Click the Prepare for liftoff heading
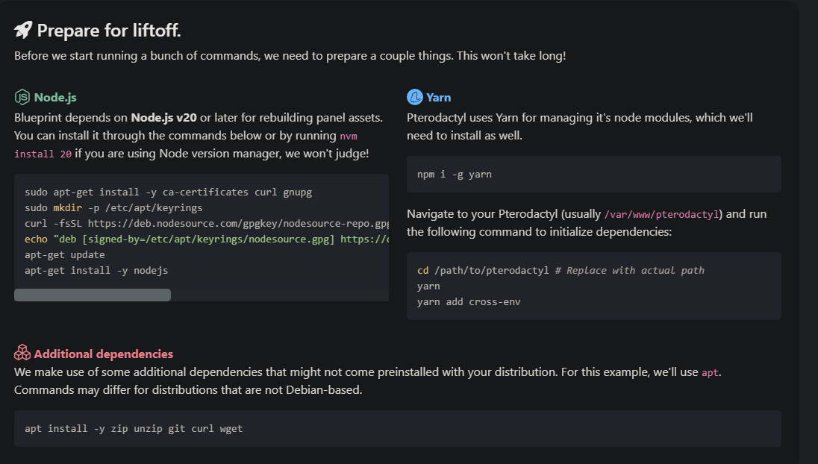 108,31
